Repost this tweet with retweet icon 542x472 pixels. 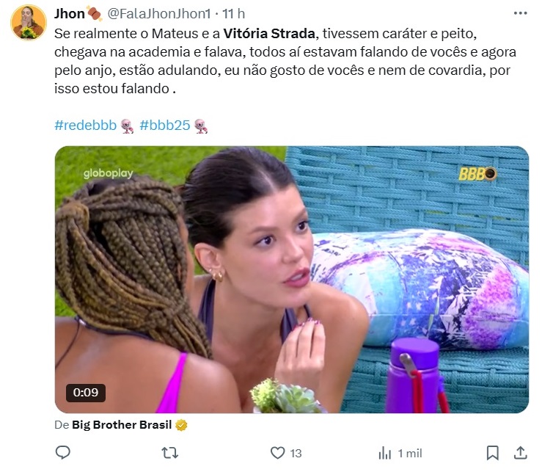click(170, 453)
